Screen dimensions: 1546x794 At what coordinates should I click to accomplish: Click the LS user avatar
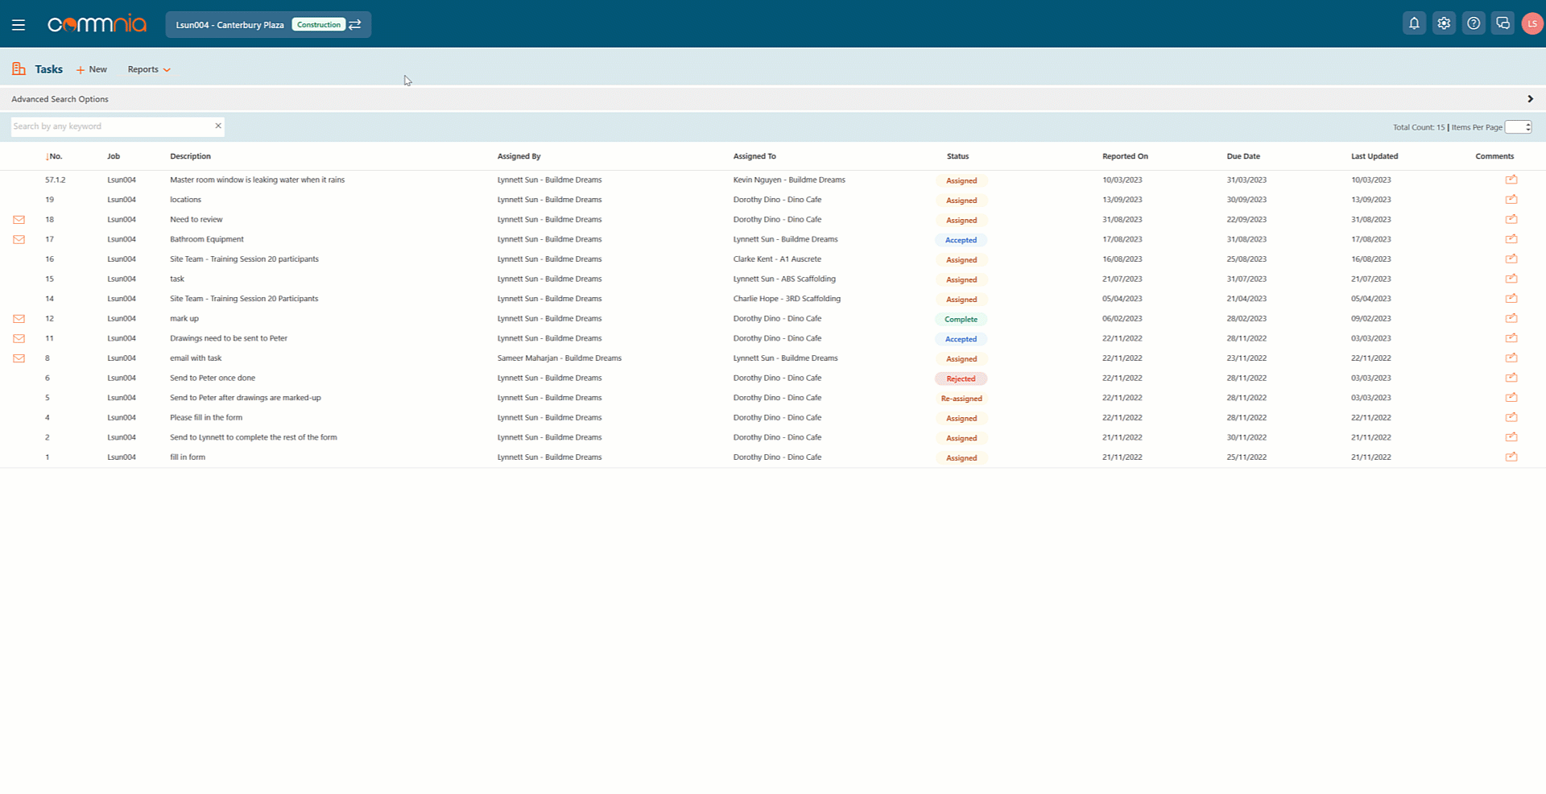coord(1532,24)
